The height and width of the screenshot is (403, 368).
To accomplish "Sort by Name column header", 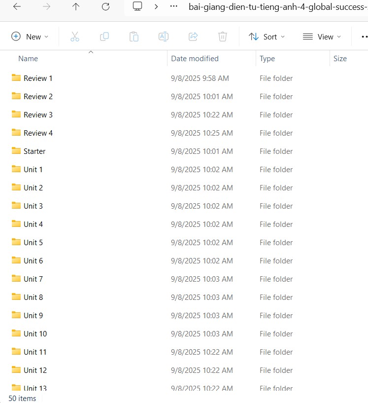I will pos(28,59).
